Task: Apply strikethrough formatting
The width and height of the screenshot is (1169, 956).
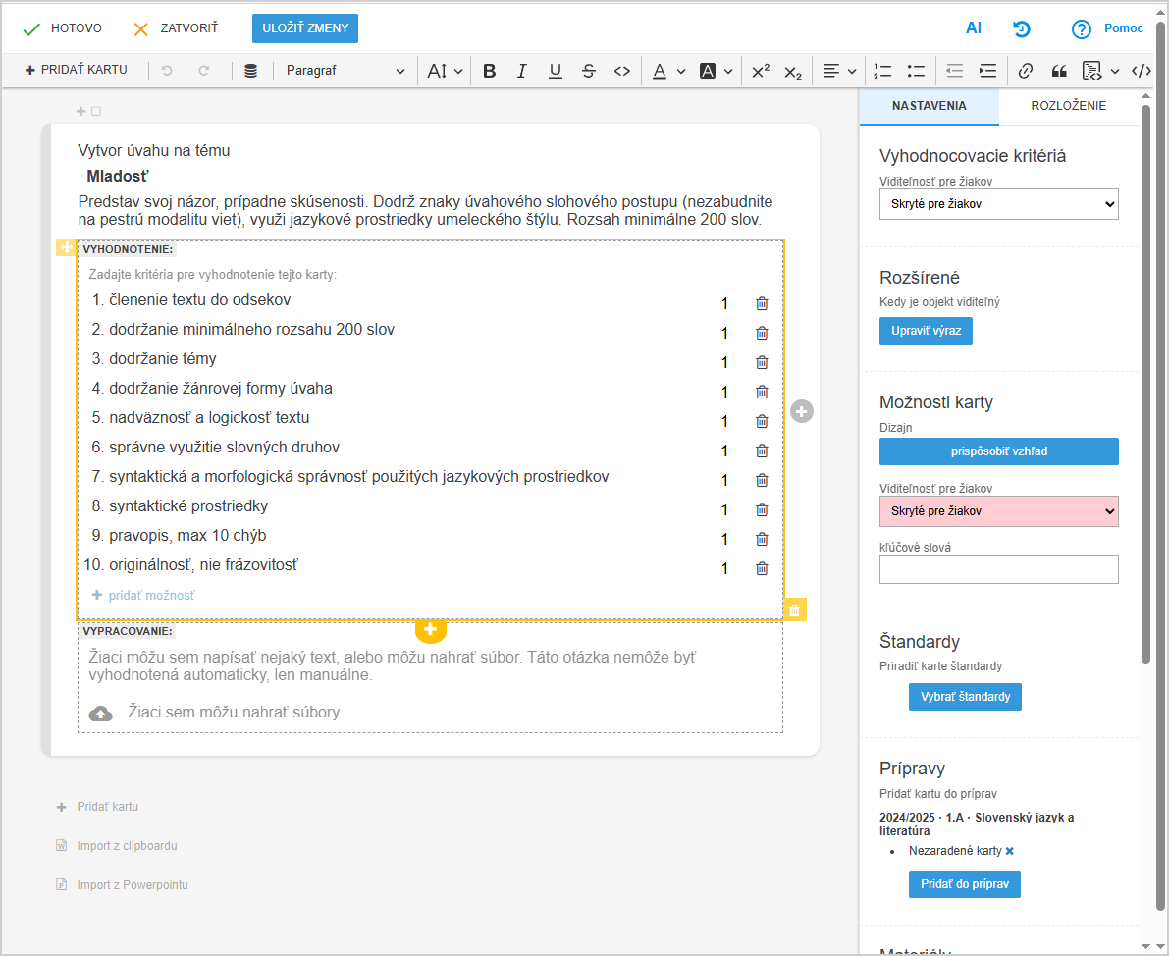Action: [x=588, y=71]
